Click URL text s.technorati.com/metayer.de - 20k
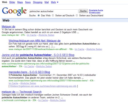 (19, 100)
